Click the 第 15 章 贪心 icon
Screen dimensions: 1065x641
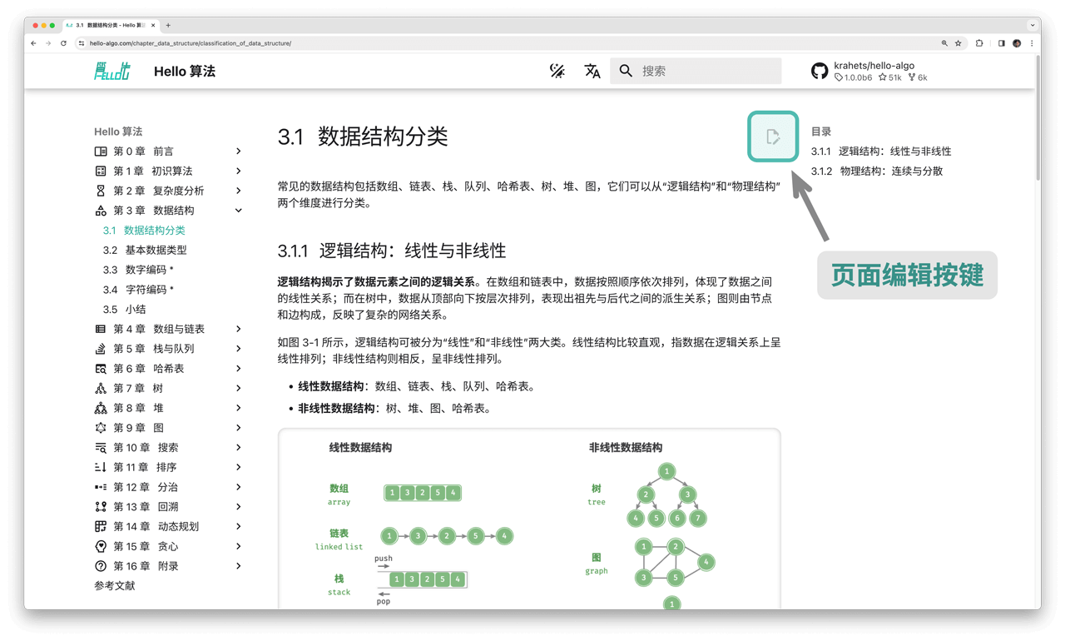[x=101, y=547]
